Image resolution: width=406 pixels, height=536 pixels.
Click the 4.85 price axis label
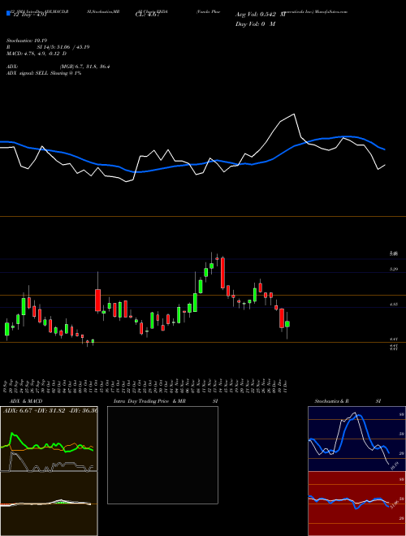[x=394, y=304]
